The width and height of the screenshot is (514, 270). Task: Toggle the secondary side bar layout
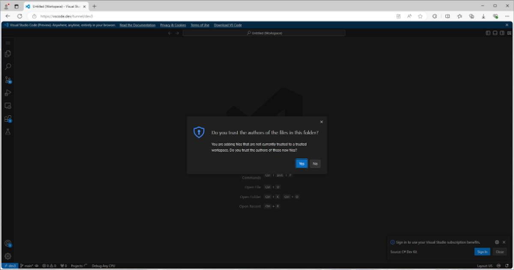(x=502, y=33)
